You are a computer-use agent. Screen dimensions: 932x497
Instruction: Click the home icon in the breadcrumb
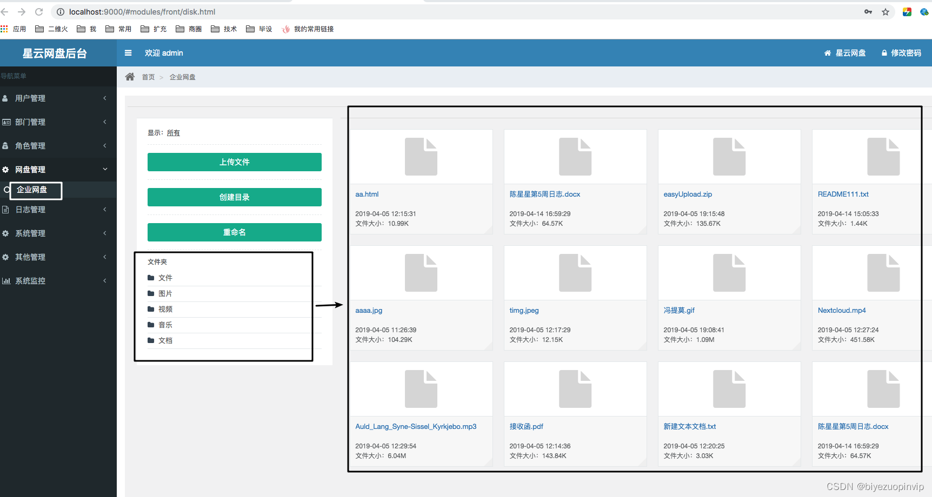tap(130, 77)
